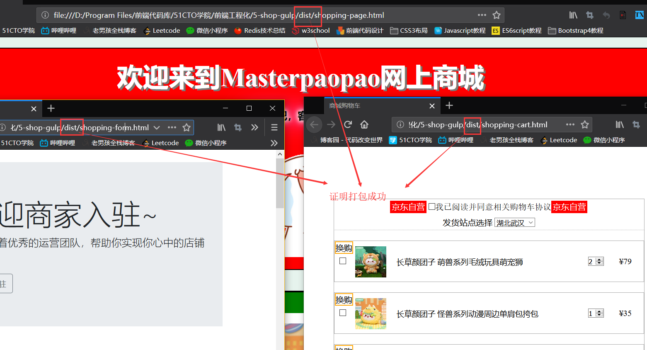Screen dimensions: 647x350
Task: Open page actions menu in the shopping-page address bar
Action: [482, 15]
